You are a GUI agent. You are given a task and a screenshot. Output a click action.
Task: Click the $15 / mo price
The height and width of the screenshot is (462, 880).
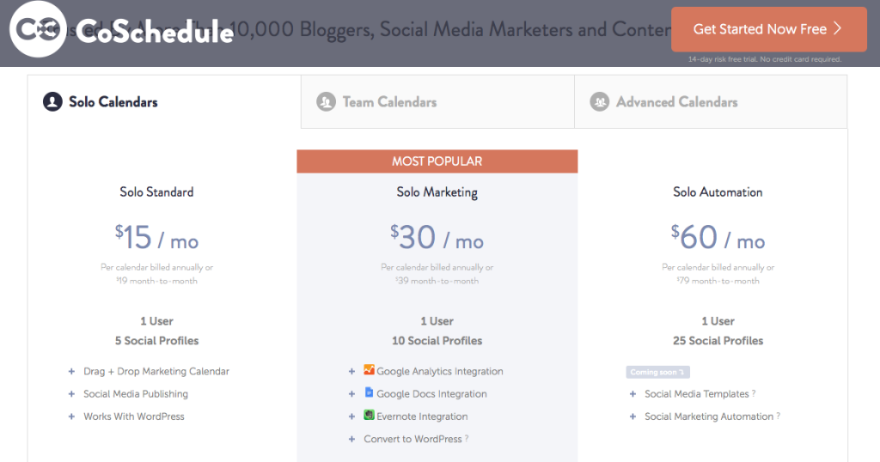pyautogui.click(x=156, y=238)
